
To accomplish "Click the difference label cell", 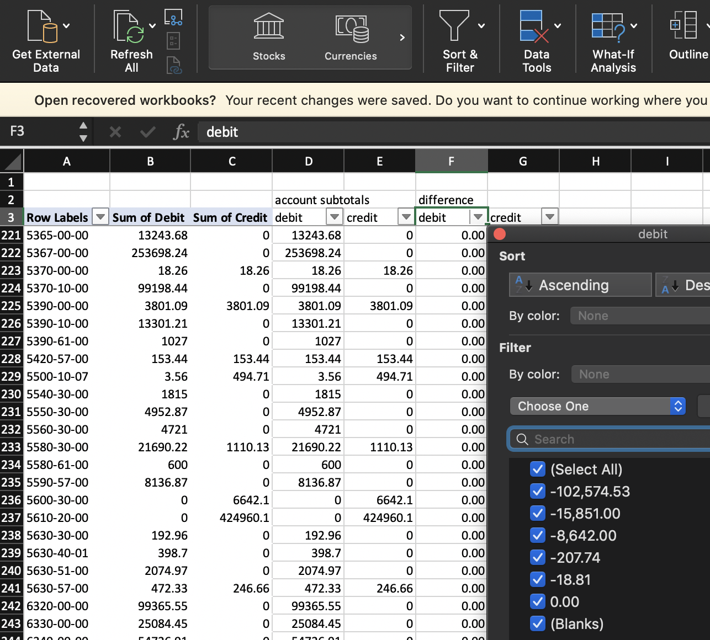I will coord(452,200).
